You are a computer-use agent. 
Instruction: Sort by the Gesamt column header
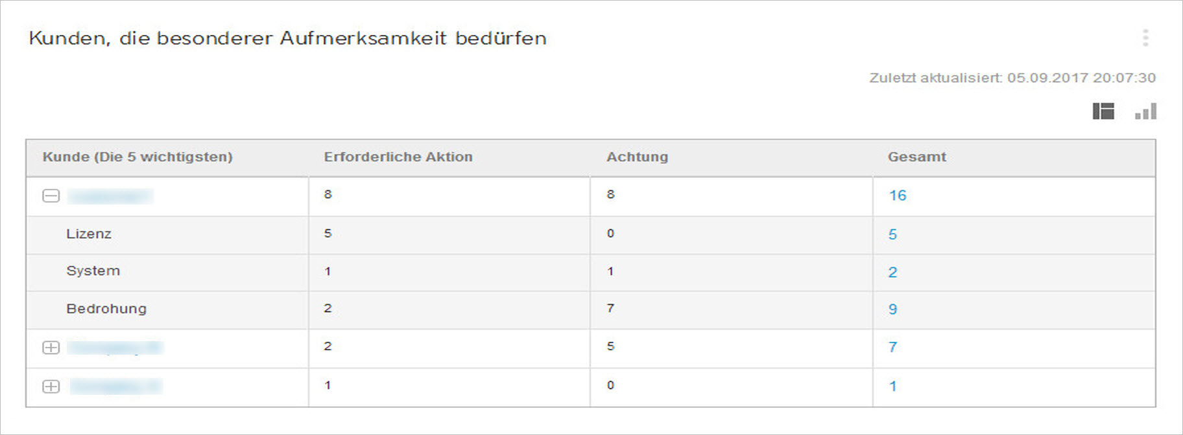coord(916,157)
